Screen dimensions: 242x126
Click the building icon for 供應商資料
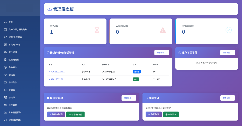[5, 60]
